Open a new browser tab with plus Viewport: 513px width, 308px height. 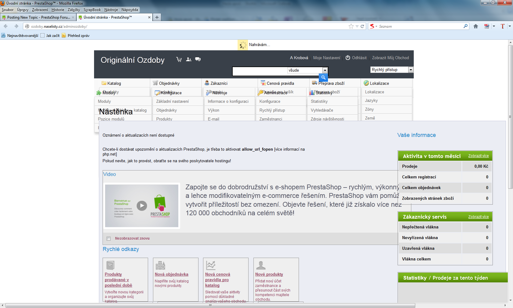(x=157, y=17)
